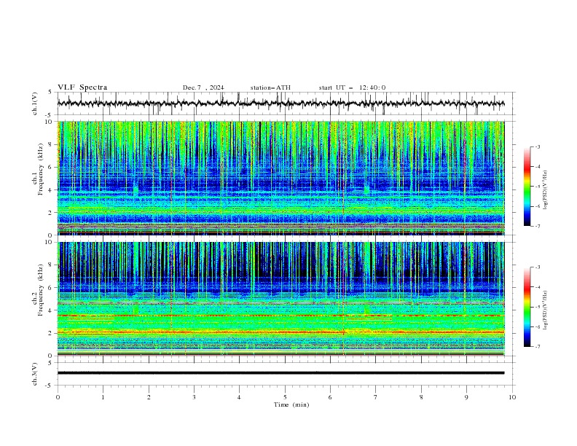Click the '-3' label on upper colorbar
Image resolution: width=577 pixels, height=446 pixels.
tap(537, 146)
